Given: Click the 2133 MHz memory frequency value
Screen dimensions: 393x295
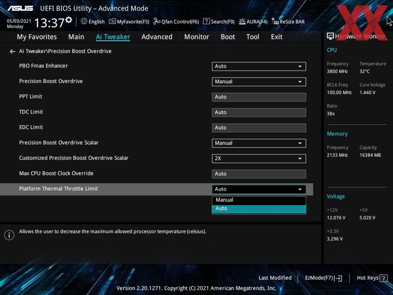Looking at the screenshot, I should tap(337, 155).
